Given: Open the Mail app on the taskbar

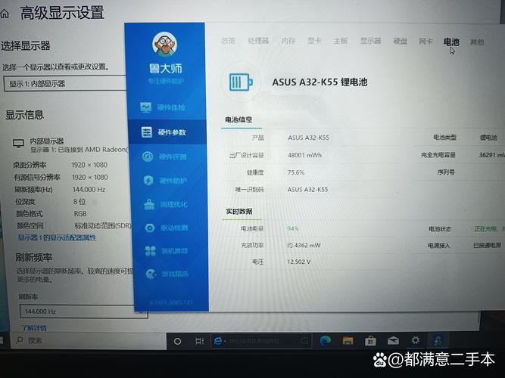Looking at the screenshot, I should point(393,341).
